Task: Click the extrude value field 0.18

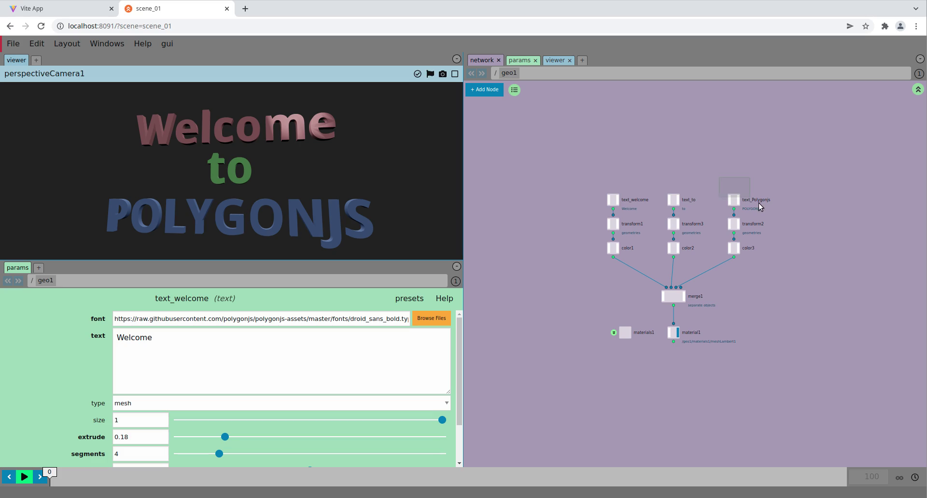Action: click(x=140, y=437)
